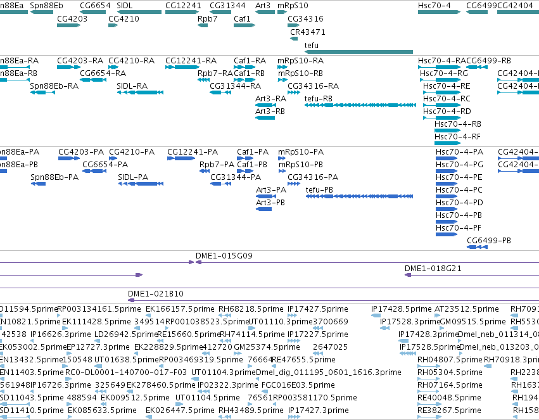This screenshot has width=539, height=420.
Task: Select the AT23512.5prime EST label
Action: click(x=467, y=309)
